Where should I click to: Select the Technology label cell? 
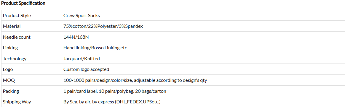click(31, 58)
